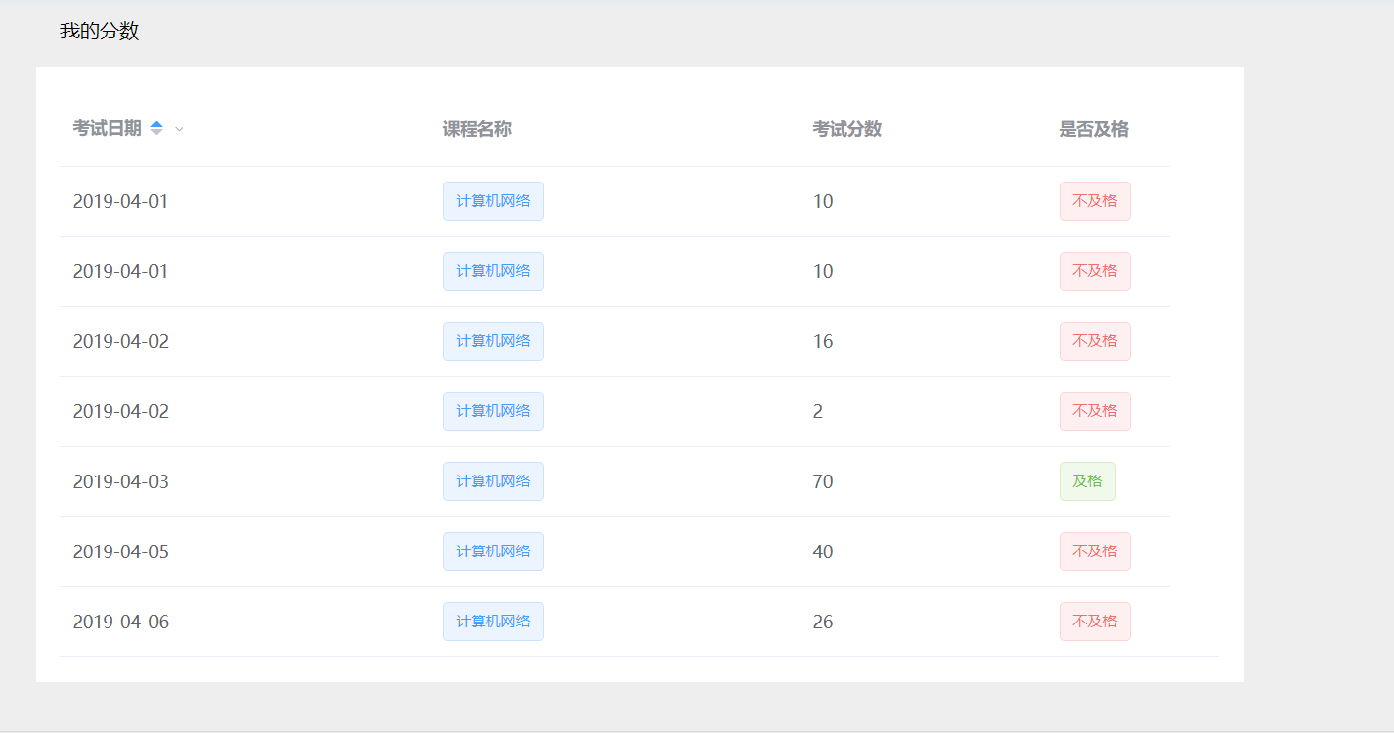Select the 课程名称 column header
The width and height of the screenshot is (1394, 733).
477,129
